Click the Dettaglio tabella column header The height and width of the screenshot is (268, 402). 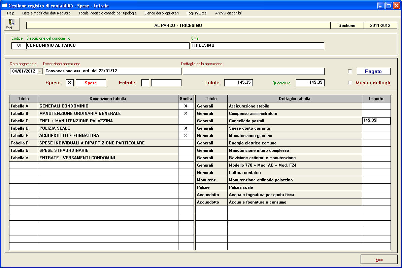[x=295, y=98]
